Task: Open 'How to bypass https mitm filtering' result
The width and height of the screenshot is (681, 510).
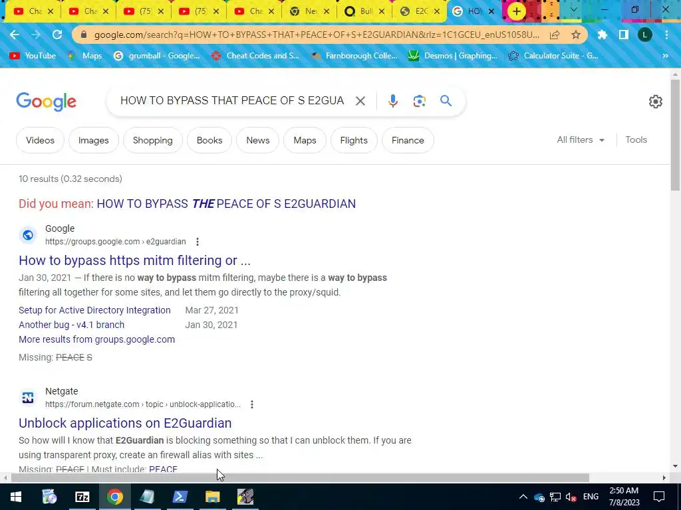Action: 134,260
